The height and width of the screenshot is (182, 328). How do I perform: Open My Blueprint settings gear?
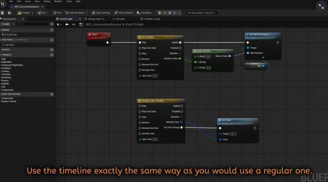52,24
